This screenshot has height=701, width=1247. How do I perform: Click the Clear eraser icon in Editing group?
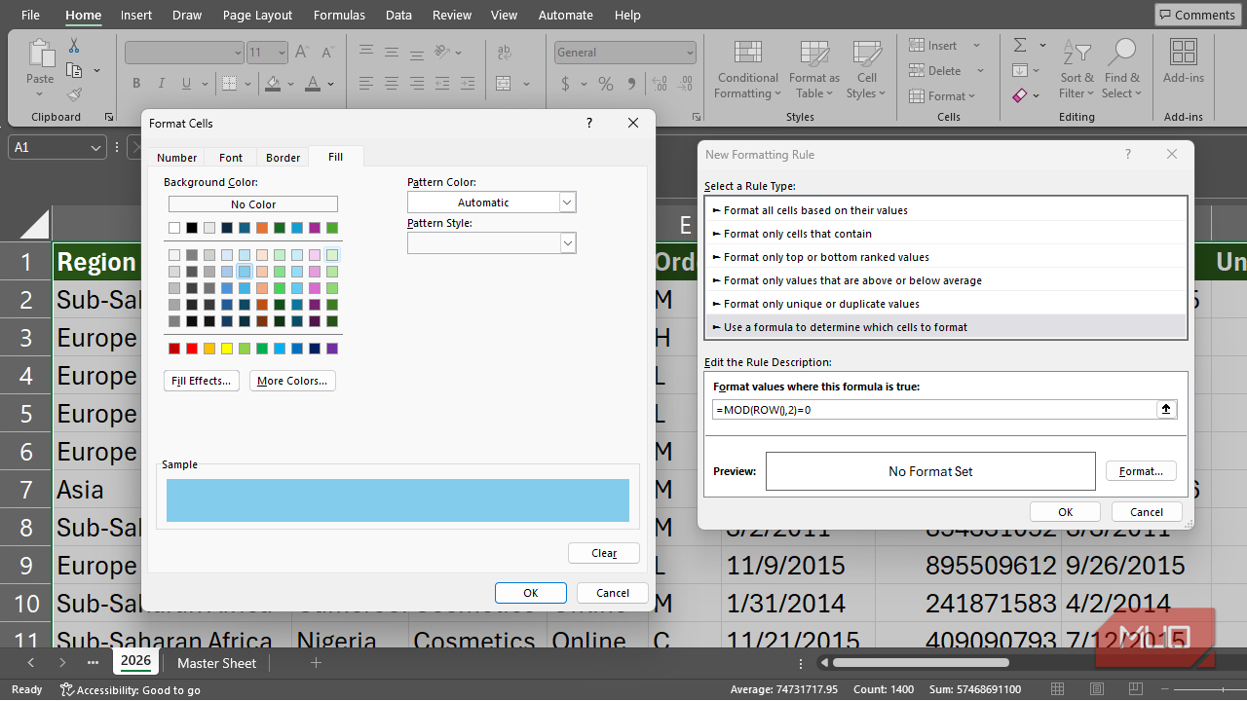1020,95
